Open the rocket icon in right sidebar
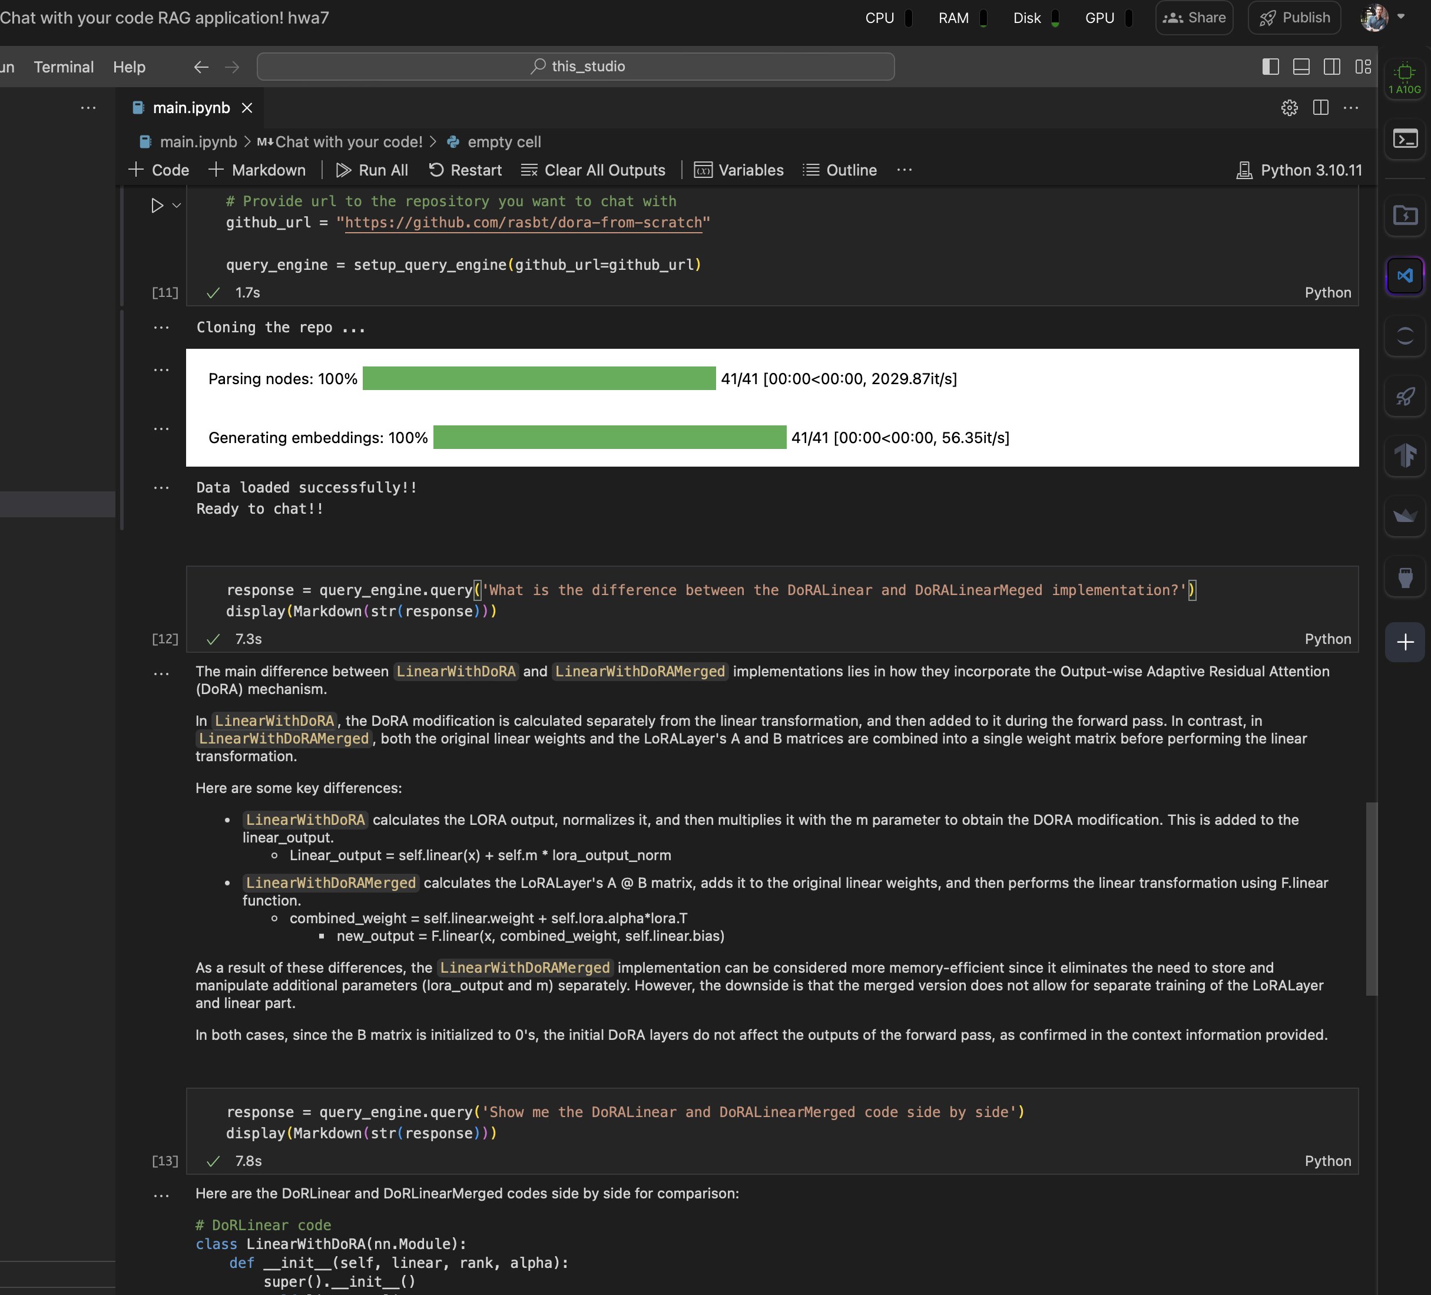 (1404, 396)
